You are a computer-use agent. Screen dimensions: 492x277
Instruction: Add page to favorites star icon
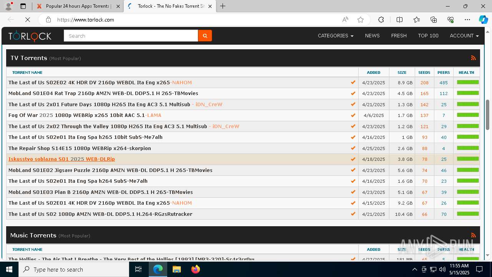[x=361, y=20]
